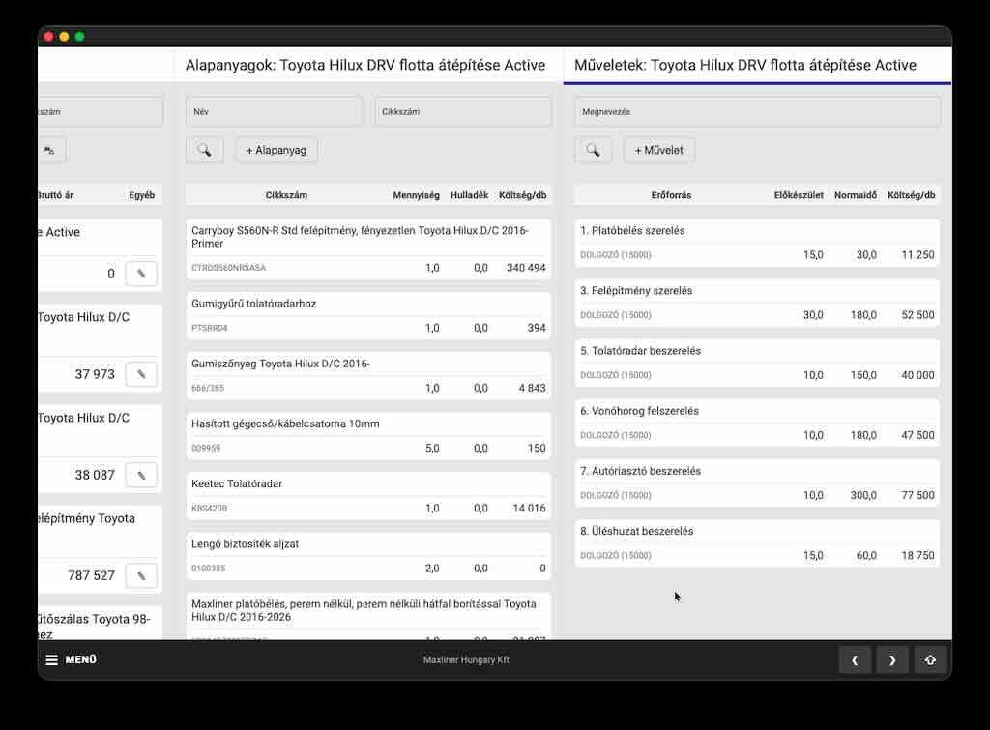The width and height of the screenshot is (990, 730).
Task: Add new operation with + Művelet
Action: (659, 150)
